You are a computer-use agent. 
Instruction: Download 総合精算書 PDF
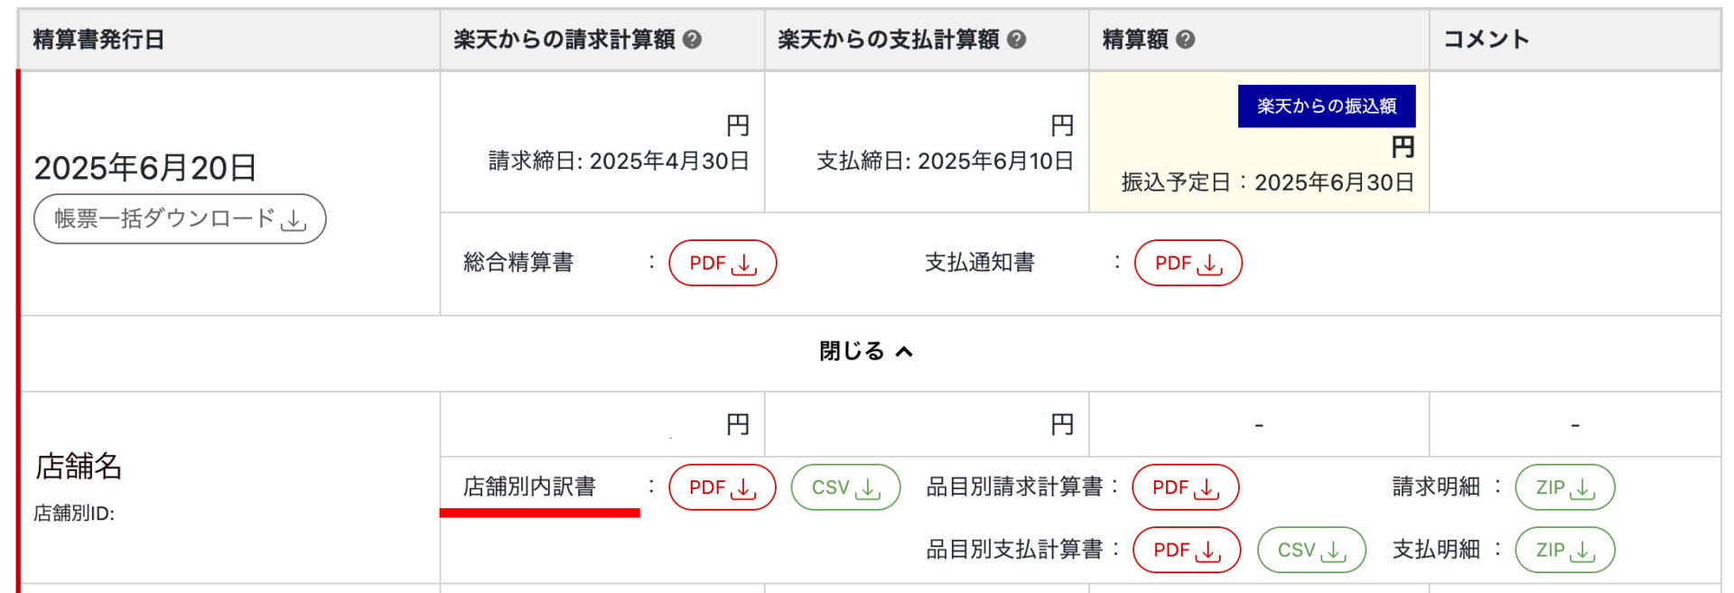coord(722,264)
